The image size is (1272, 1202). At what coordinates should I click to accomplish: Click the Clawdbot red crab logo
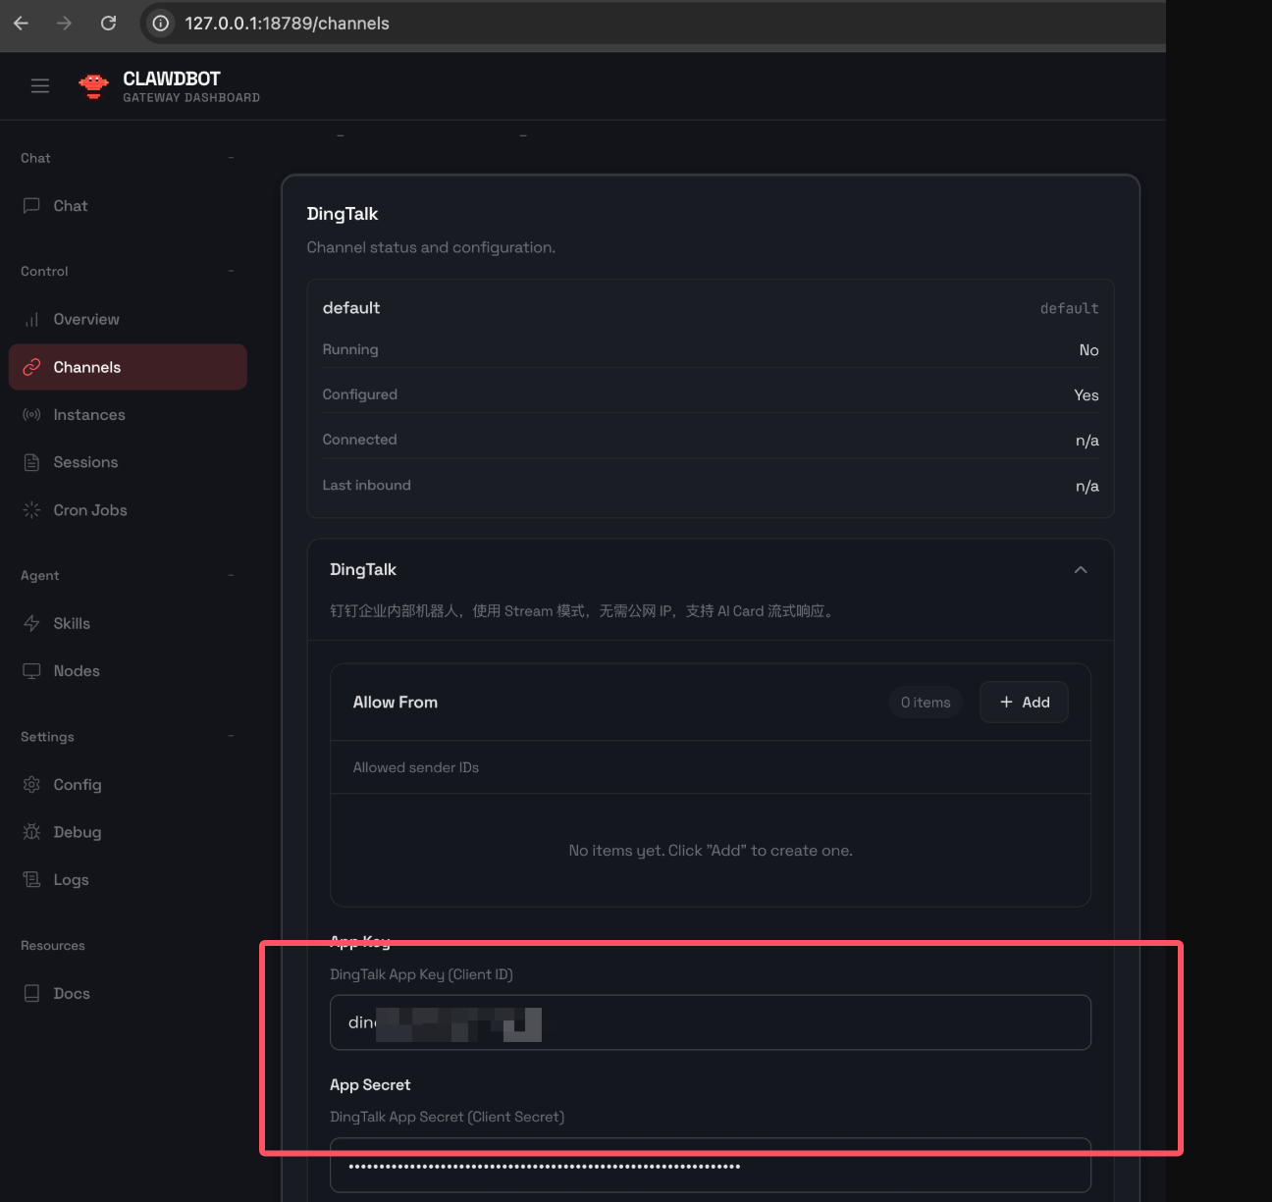(93, 86)
